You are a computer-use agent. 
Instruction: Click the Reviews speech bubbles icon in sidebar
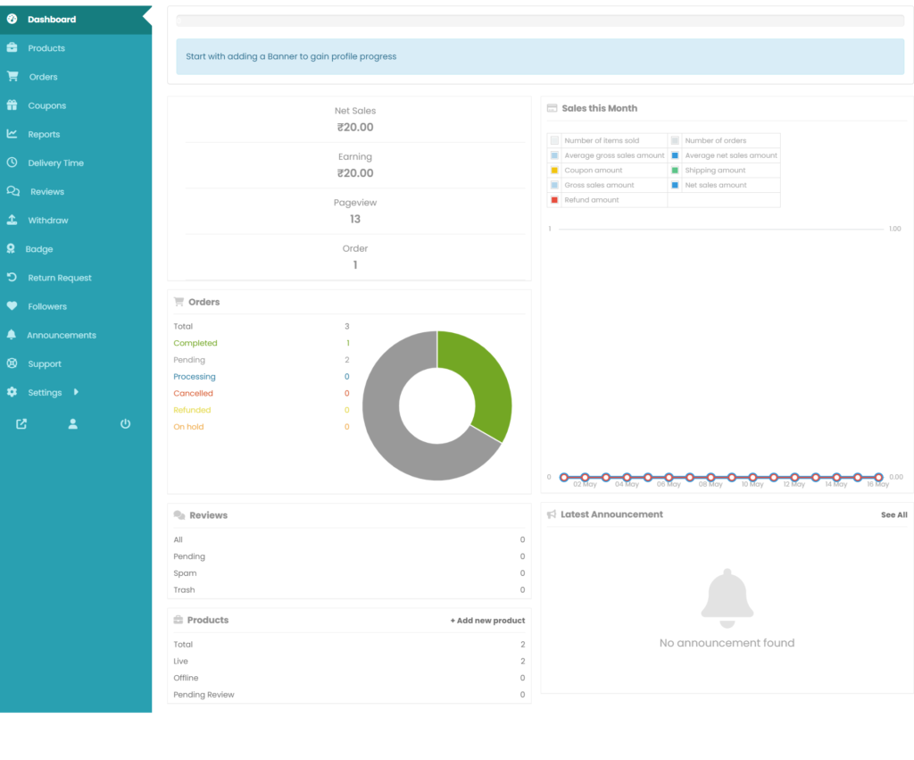pos(12,191)
